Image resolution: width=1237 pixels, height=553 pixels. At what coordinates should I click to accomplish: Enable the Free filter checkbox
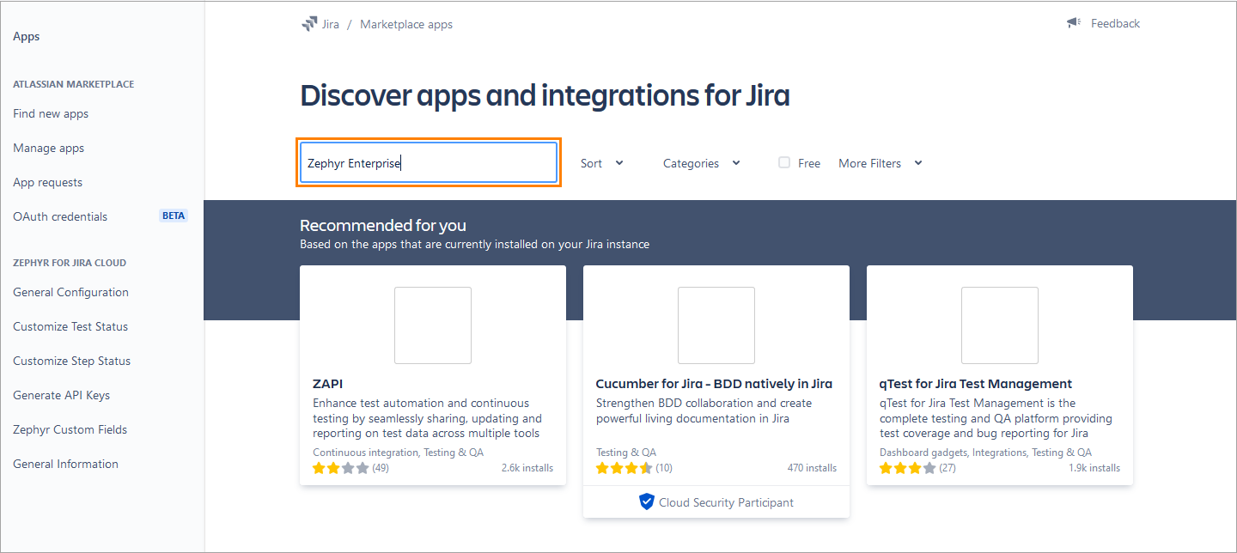pos(784,162)
